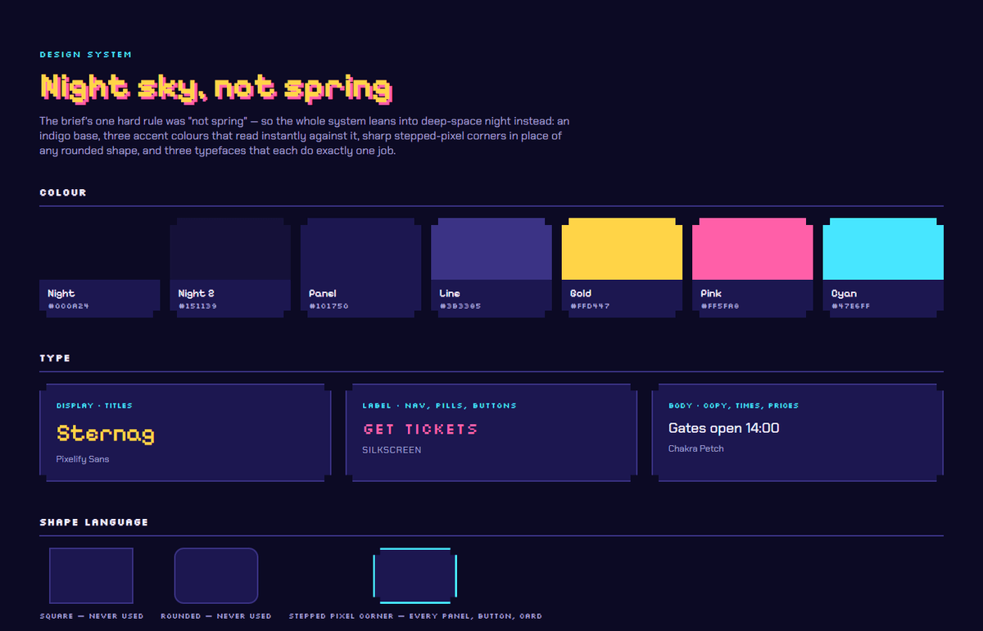The height and width of the screenshot is (631, 983).
Task: Click the 'GET TICKETS' label sample
Action: [x=420, y=429]
